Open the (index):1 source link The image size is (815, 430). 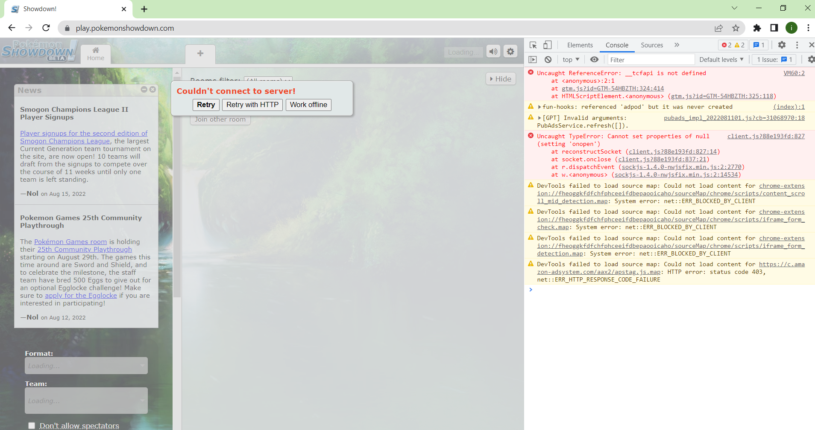789,107
